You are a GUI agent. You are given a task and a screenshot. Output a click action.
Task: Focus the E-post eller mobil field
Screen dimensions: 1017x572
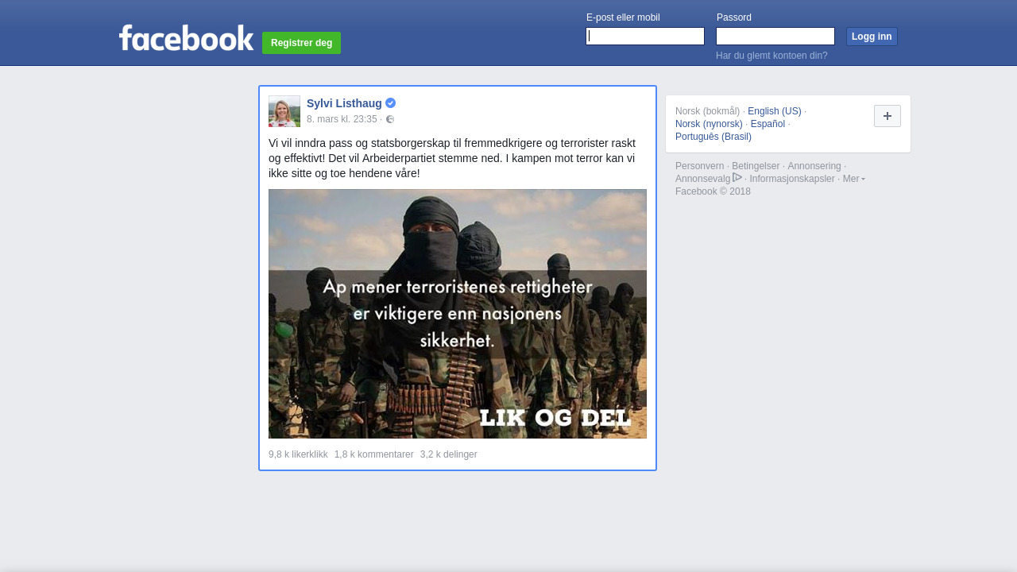644,37
